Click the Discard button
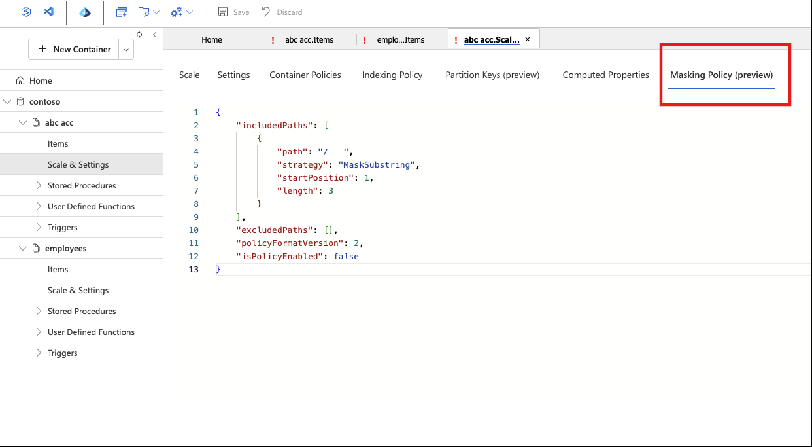The height and width of the screenshot is (447, 812). [x=282, y=12]
